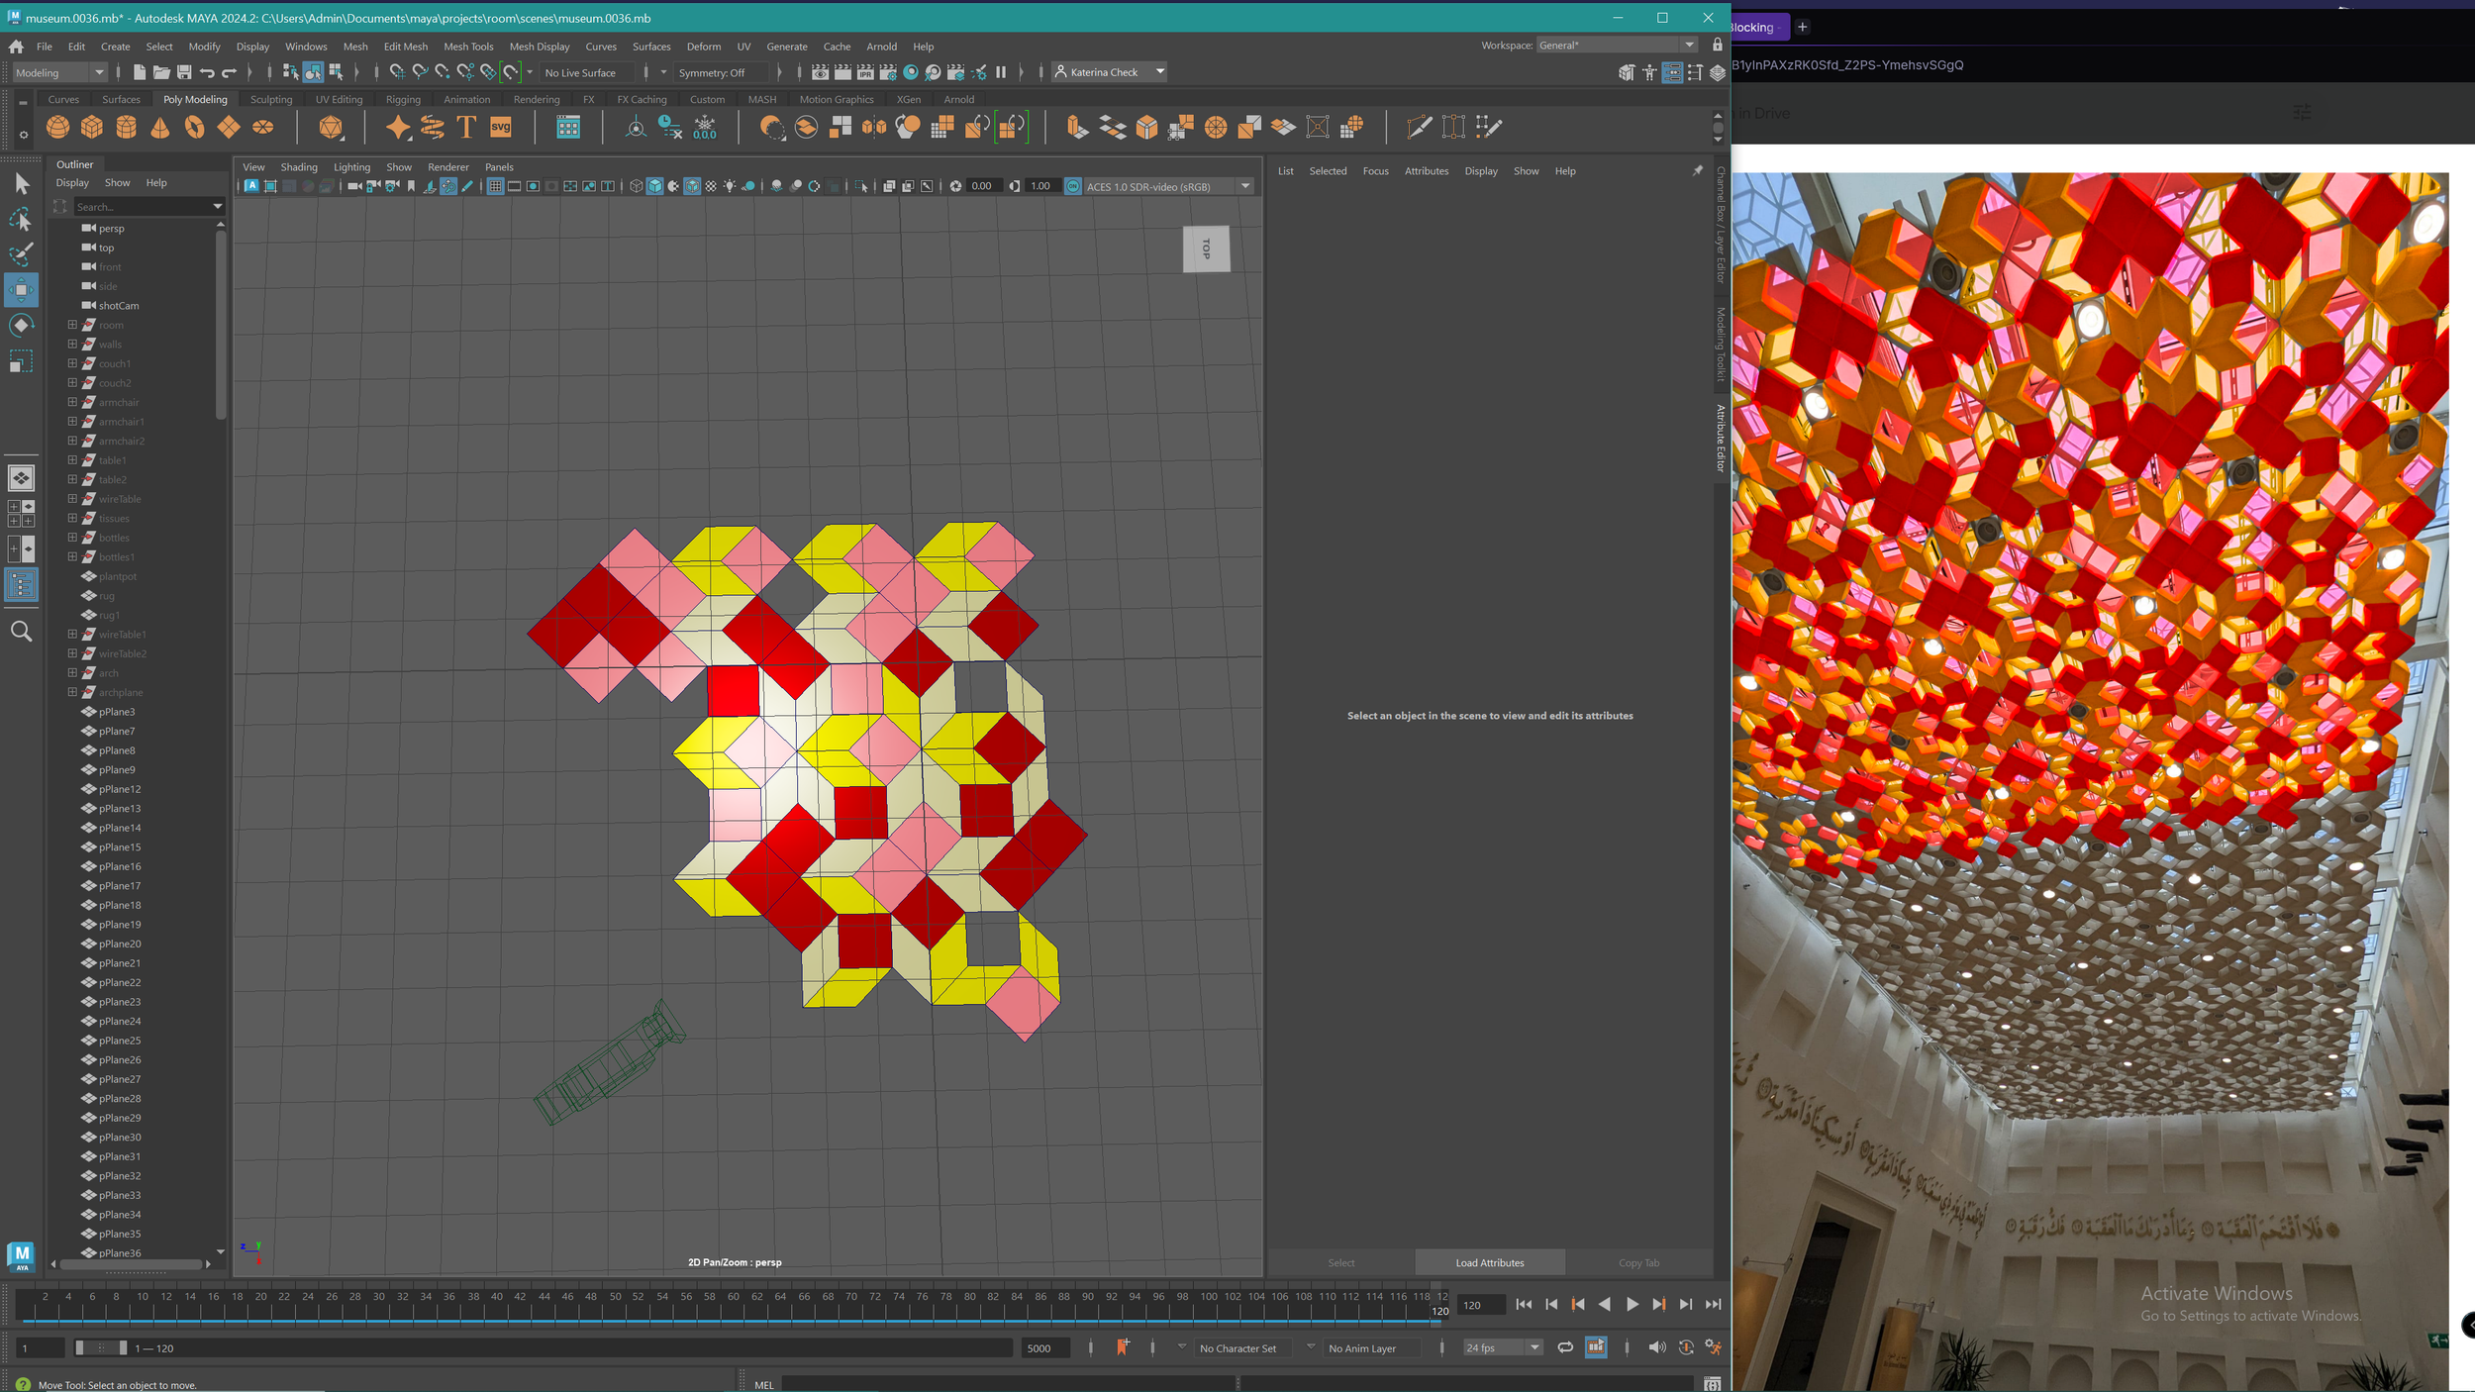Click the SVG import shelf icon

point(501,127)
